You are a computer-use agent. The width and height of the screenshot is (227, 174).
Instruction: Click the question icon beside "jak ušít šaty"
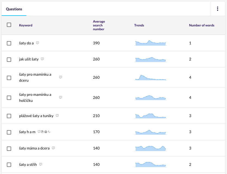[42, 59]
